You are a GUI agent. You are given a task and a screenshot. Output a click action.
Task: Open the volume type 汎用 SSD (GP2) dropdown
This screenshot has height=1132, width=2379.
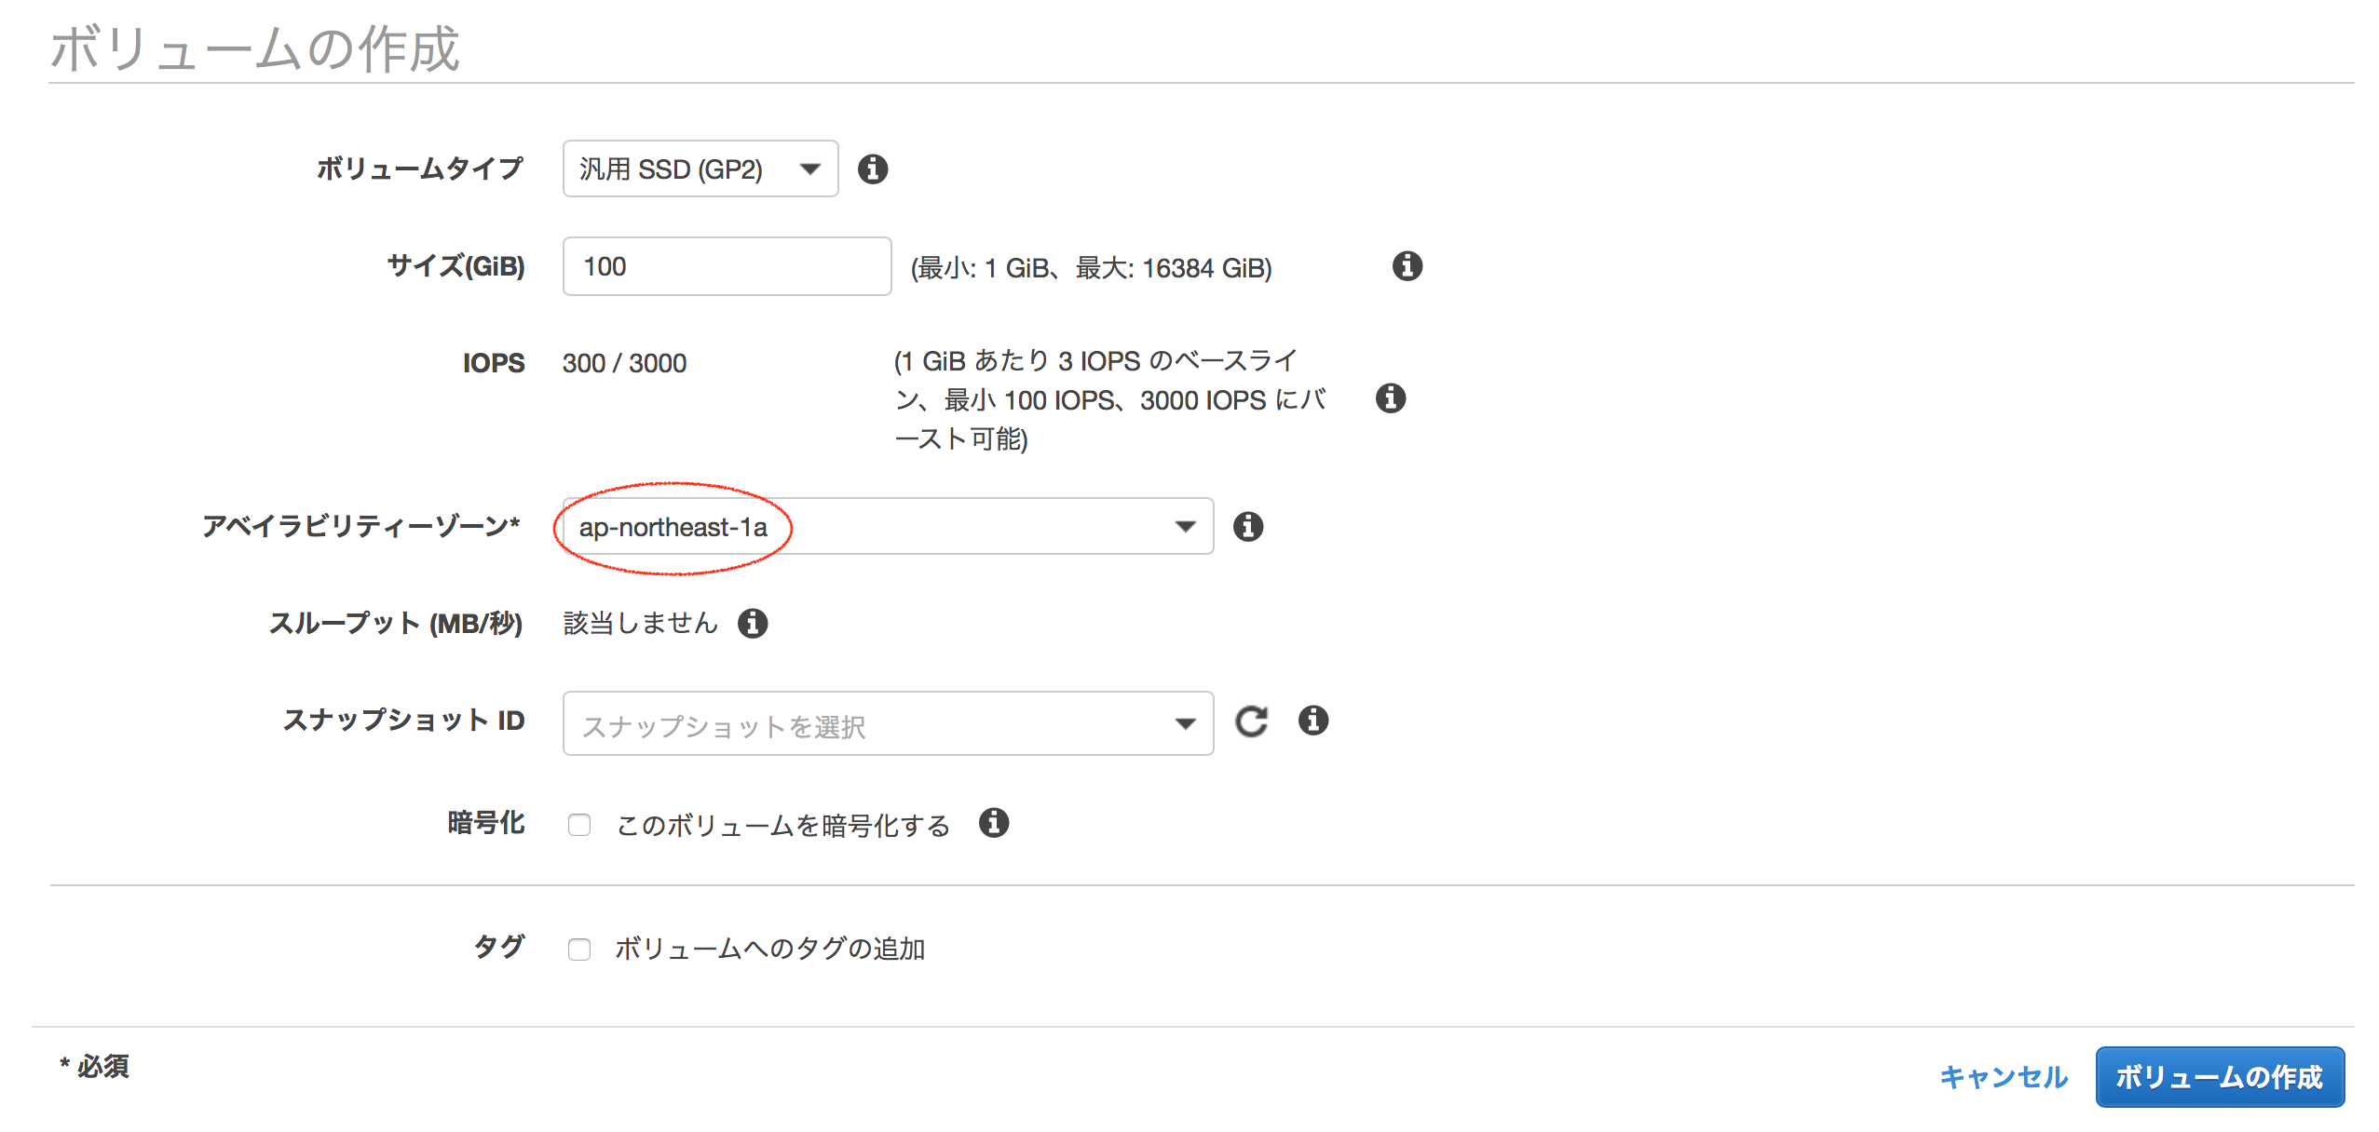coord(700,168)
